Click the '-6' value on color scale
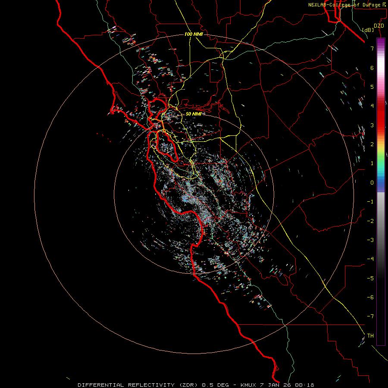The image size is (388, 388). click(370, 297)
